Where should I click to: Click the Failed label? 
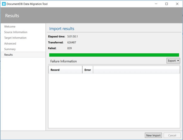[52, 48]
